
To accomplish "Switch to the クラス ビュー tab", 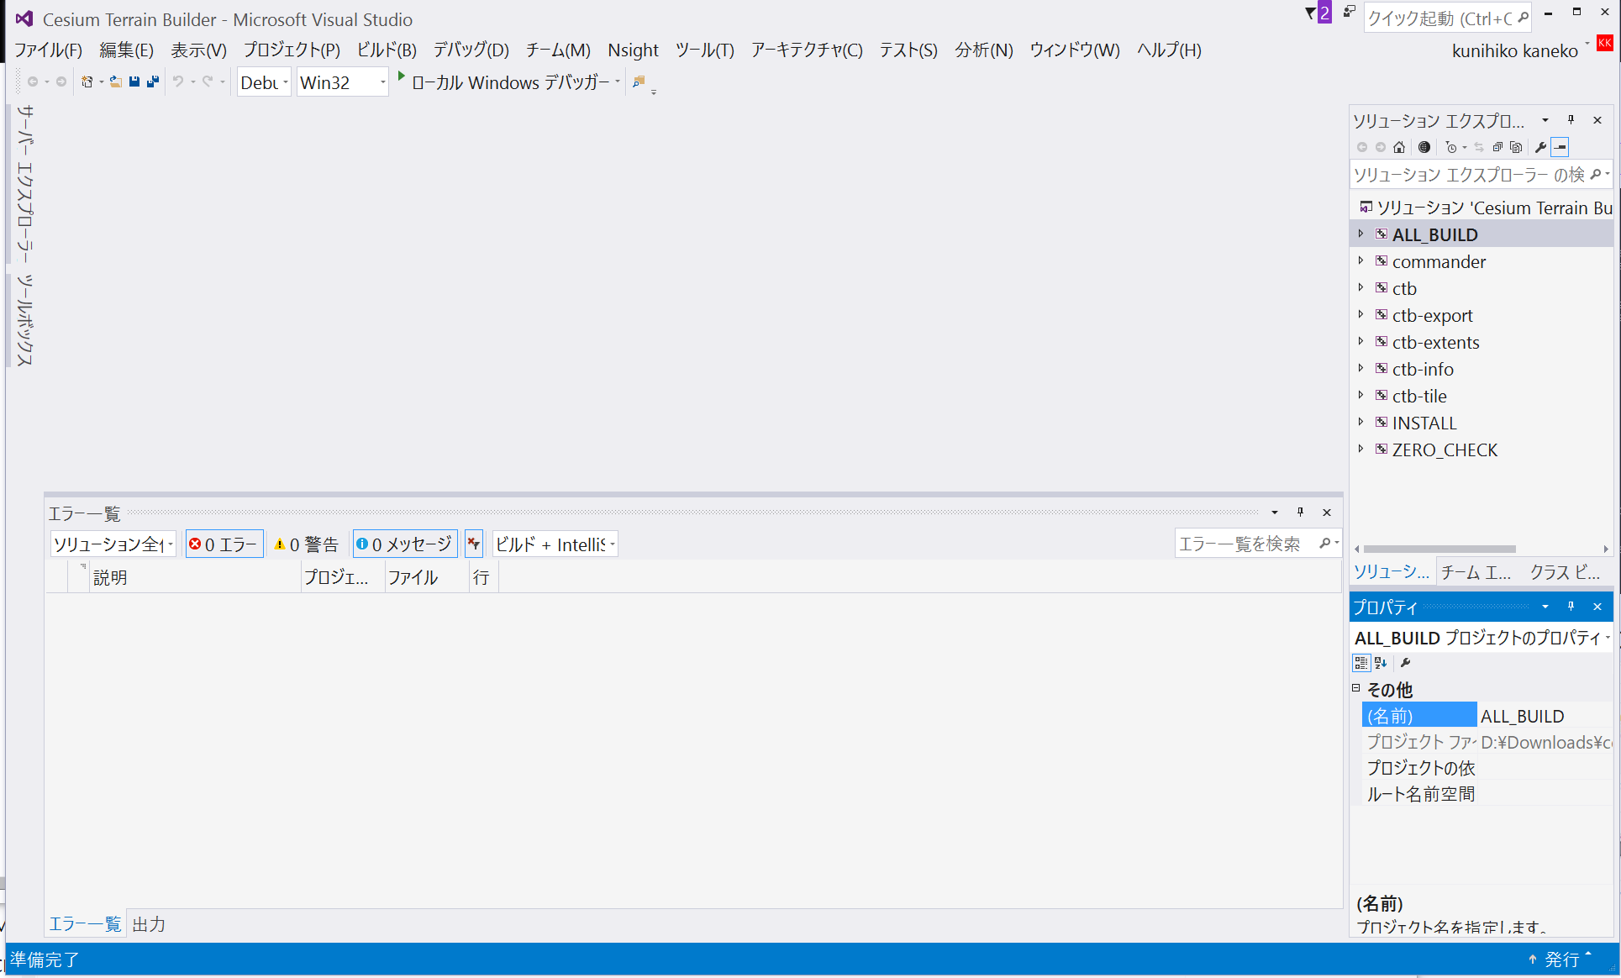I will point(1565,572).
